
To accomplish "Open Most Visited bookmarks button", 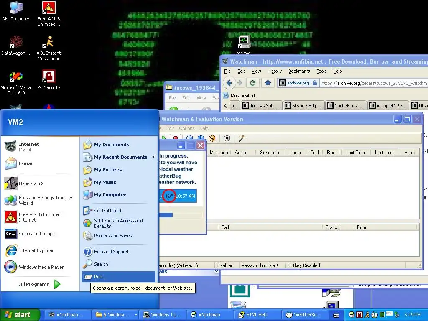I will 239,96.
